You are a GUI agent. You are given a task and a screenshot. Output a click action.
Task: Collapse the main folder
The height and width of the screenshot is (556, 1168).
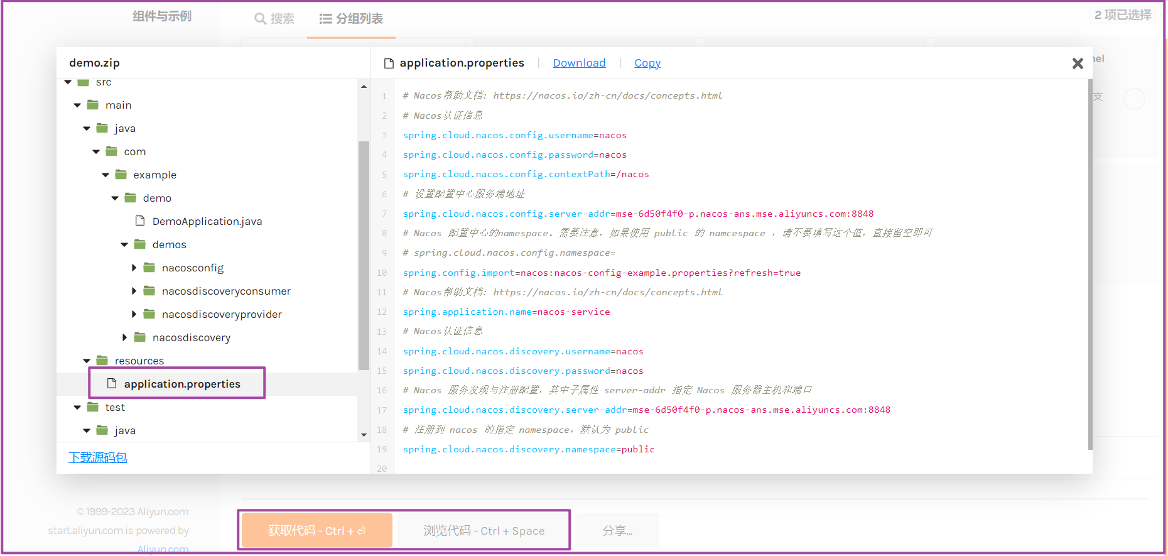(x=77, y=105)
